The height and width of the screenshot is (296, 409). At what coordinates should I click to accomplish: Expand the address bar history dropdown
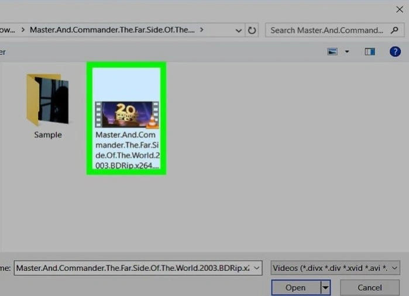coord(238,30)
